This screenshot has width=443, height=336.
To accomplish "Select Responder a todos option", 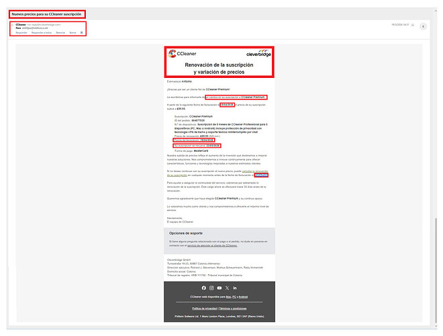I will tap(41, 32).
